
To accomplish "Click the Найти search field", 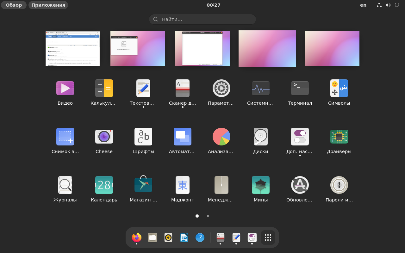I will point(202,19).
